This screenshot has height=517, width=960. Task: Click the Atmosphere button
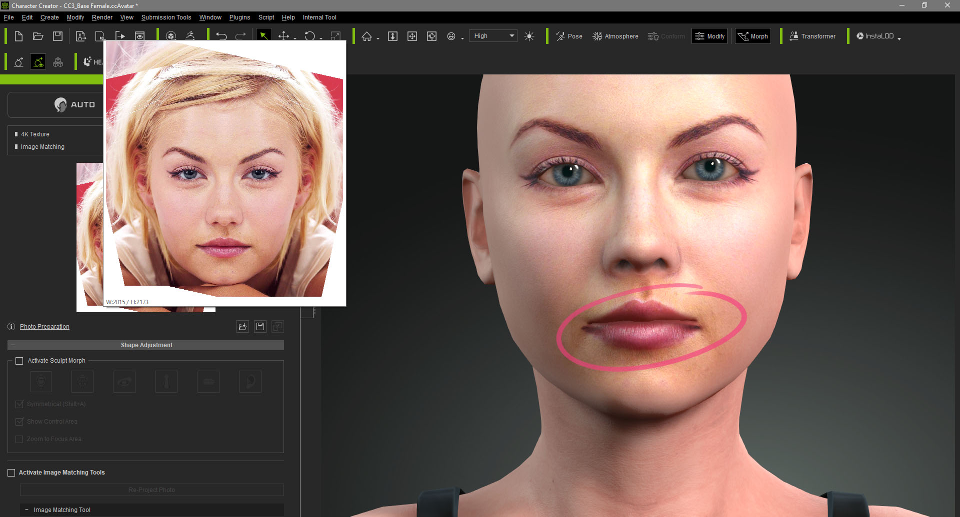[x=615, y=36]
